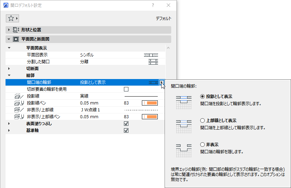This screenshot has width=291, height=188.
Task: Open the 開口端の輪郭 flyout arrow
Action: tap(162, 82)
